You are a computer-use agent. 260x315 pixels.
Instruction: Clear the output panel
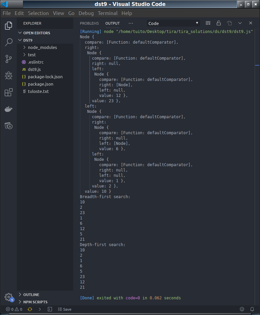(208, 23)
